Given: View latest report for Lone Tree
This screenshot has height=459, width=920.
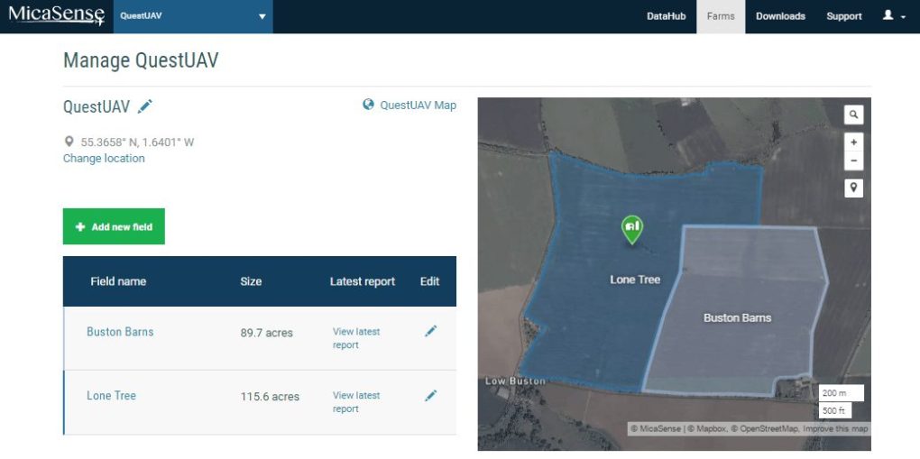Looking at the screenshot, I should pos(356,402).
